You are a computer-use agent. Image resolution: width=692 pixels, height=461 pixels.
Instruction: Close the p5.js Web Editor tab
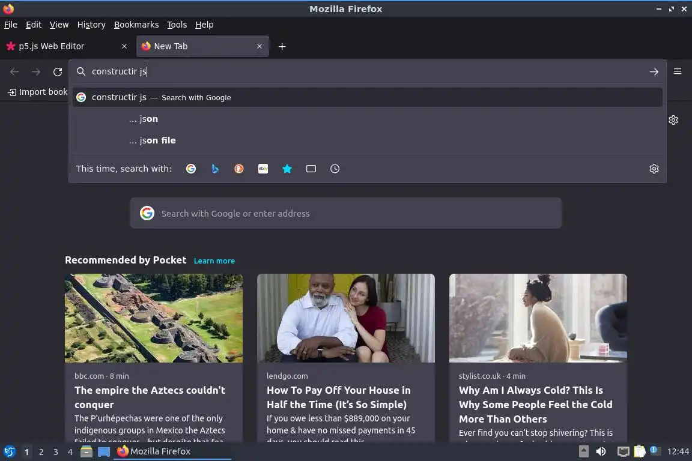124,46
